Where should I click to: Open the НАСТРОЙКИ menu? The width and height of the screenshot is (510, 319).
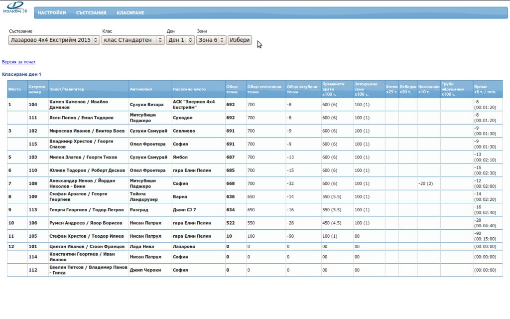52,13
